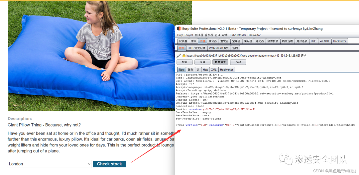Open the Turbo Intruder menu
The image size is (359, 175).
(237, 35)
